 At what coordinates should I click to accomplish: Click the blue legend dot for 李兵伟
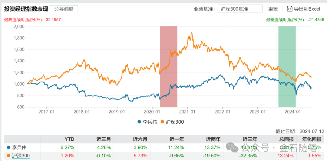(x=139, y=122)
